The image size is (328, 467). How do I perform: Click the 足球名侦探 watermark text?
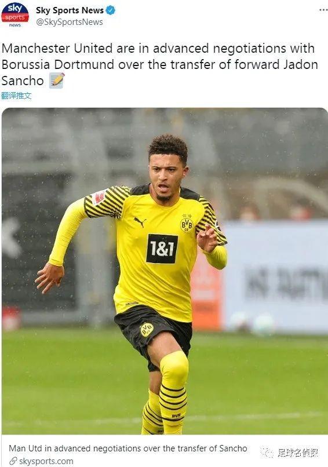coord(298,453)
